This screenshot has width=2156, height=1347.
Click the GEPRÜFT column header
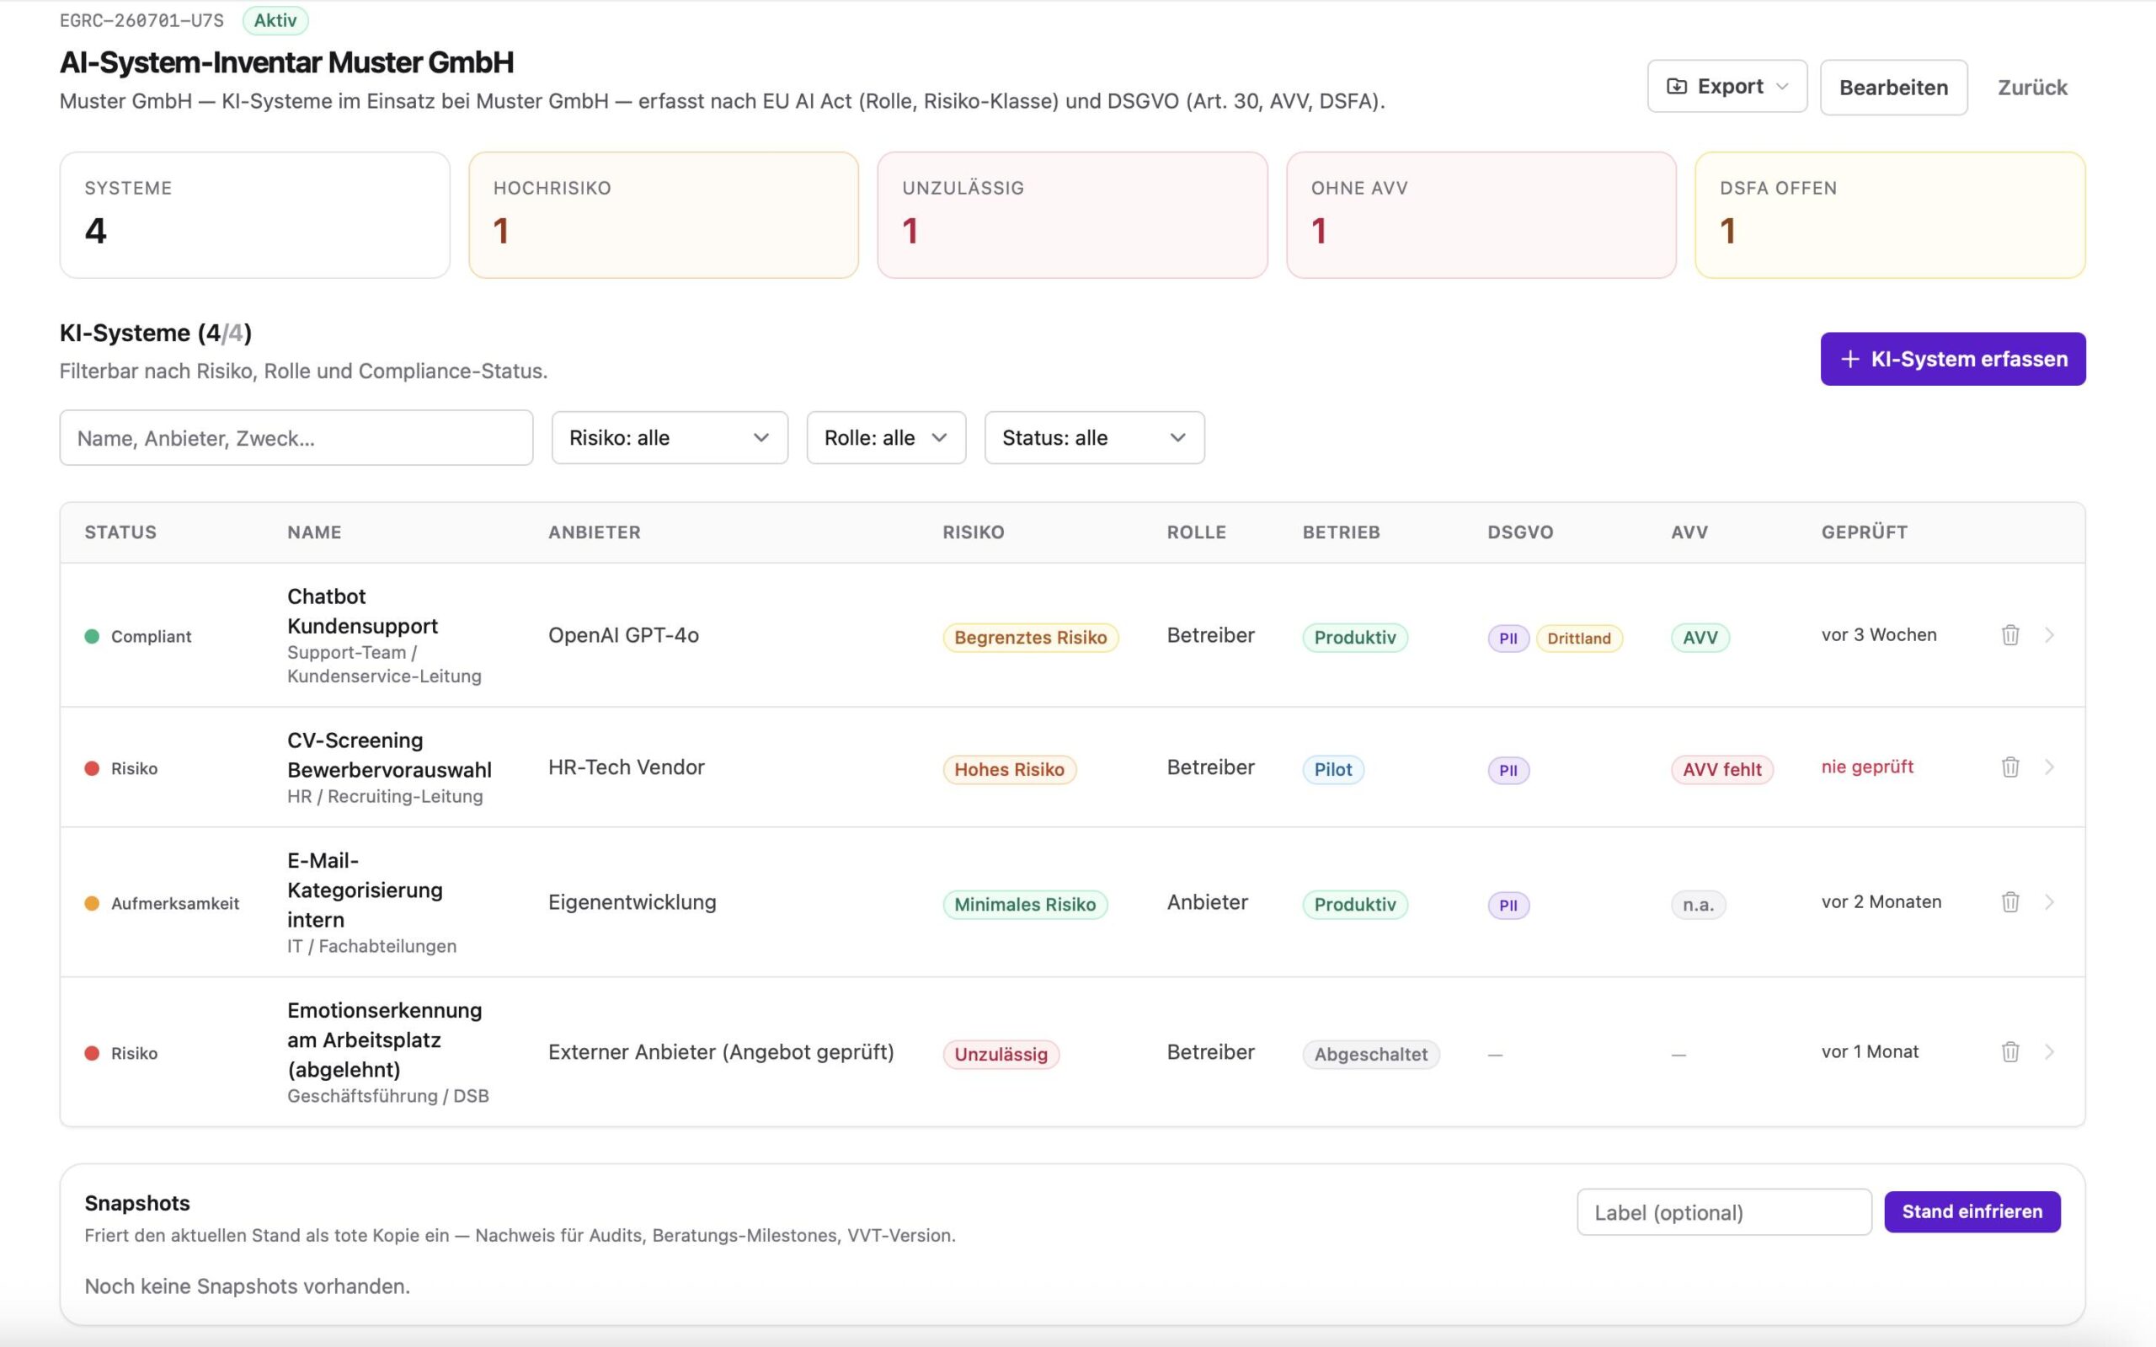[x=1864, y=532]
